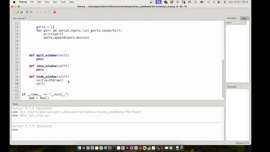The height and width of the screenshot is (152, 270).
Task: Open Terminal from the Dock
Action: pyautogui.click(x=114, y=148)
